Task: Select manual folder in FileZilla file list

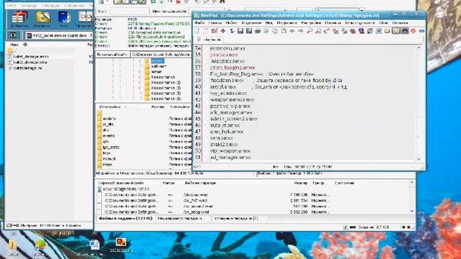Action: (109, 158)
